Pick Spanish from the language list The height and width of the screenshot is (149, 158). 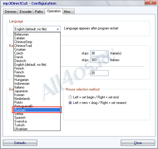37,118
